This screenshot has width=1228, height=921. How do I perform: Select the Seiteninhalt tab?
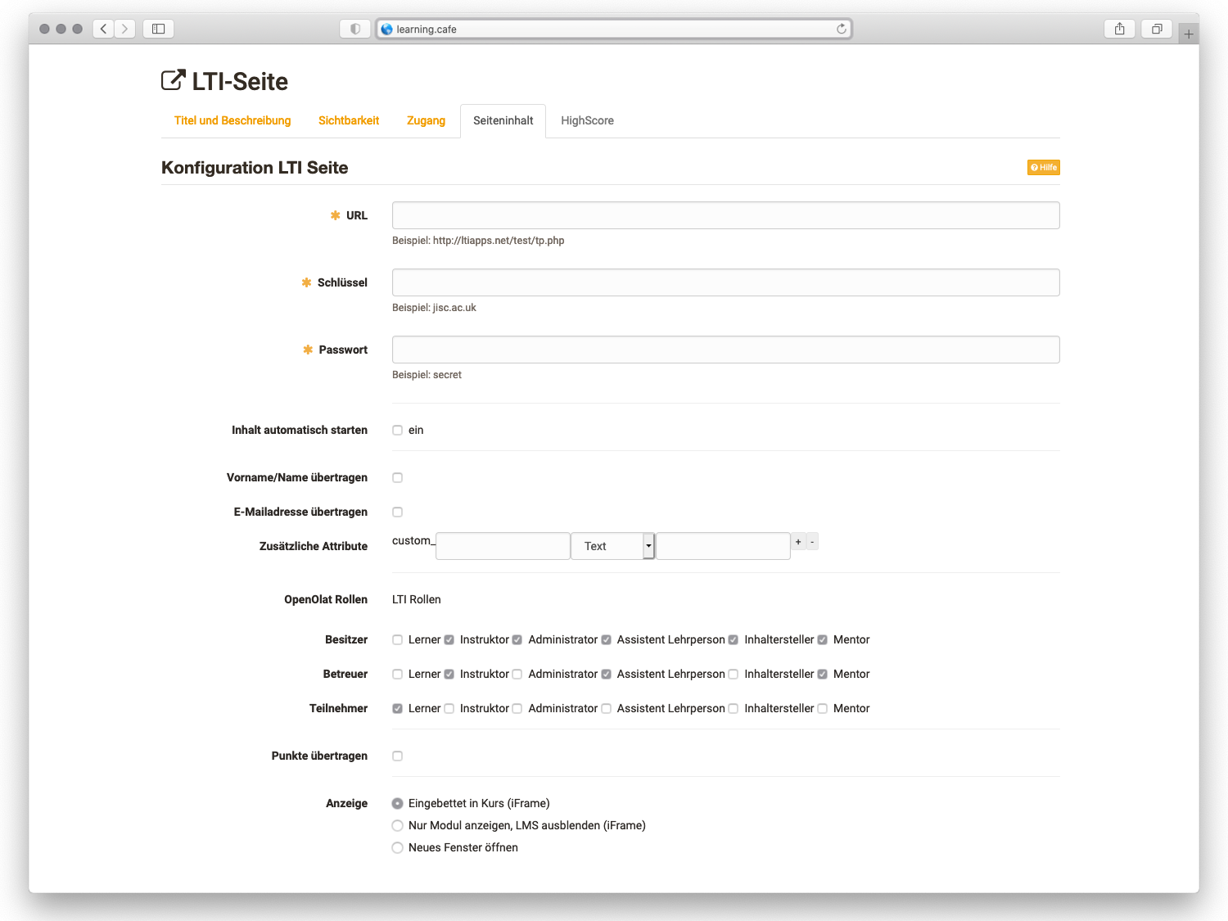(x=503, y=120)
